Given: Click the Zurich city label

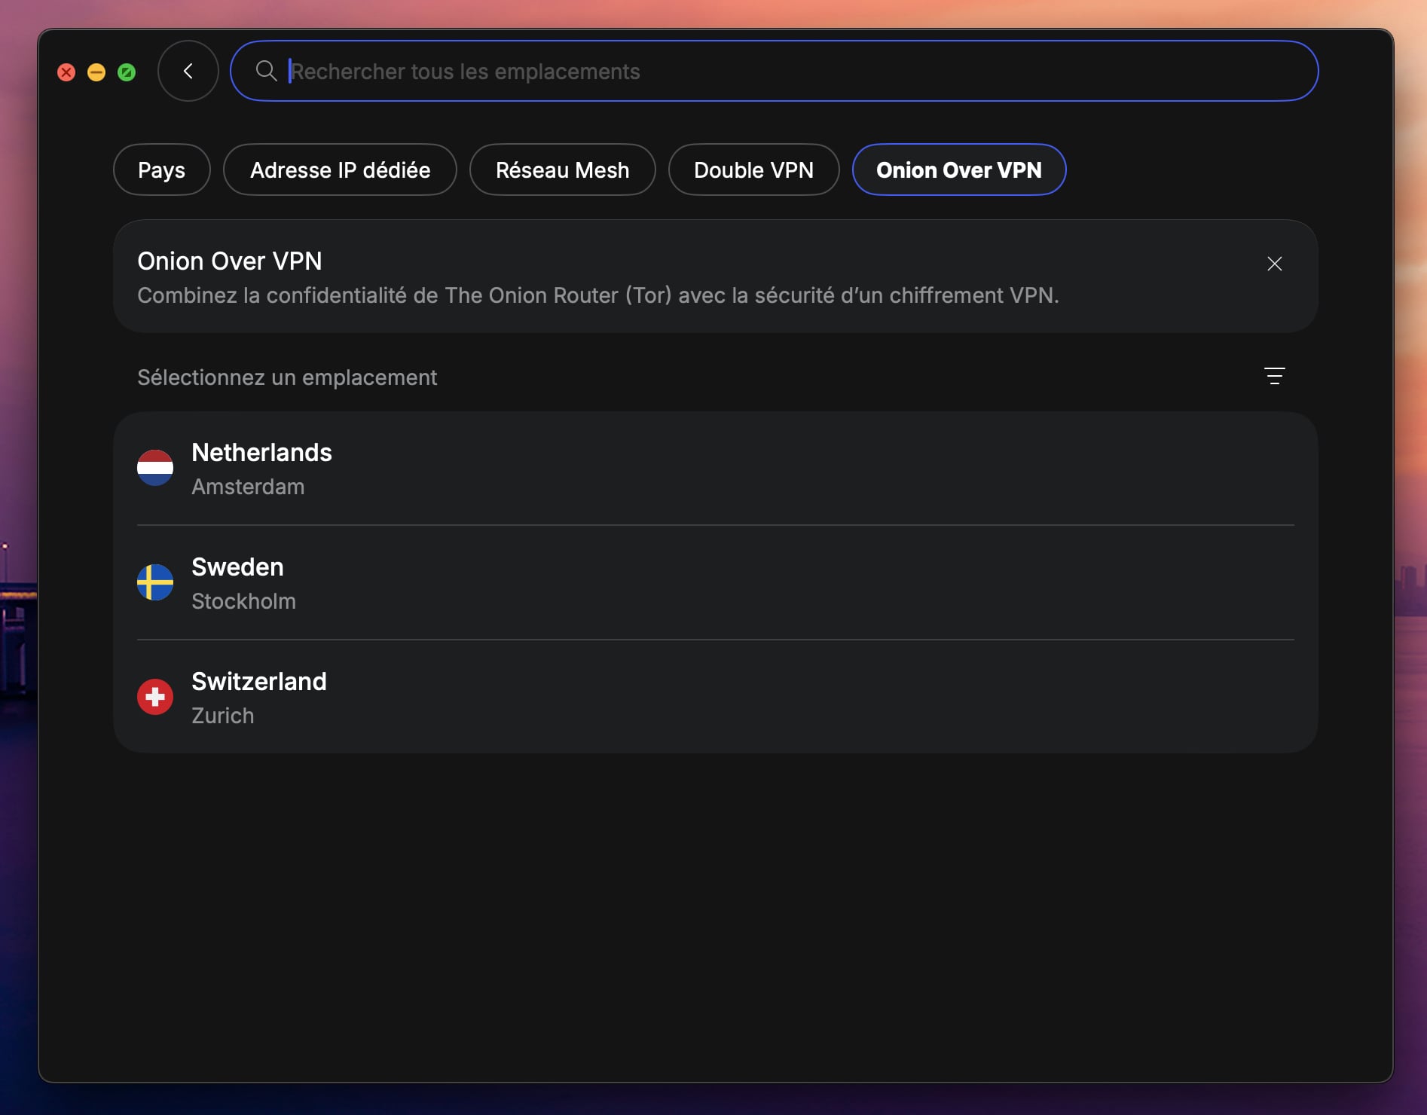Looking at the screenshot, I should pyautogui.click(x=222, y=716).
